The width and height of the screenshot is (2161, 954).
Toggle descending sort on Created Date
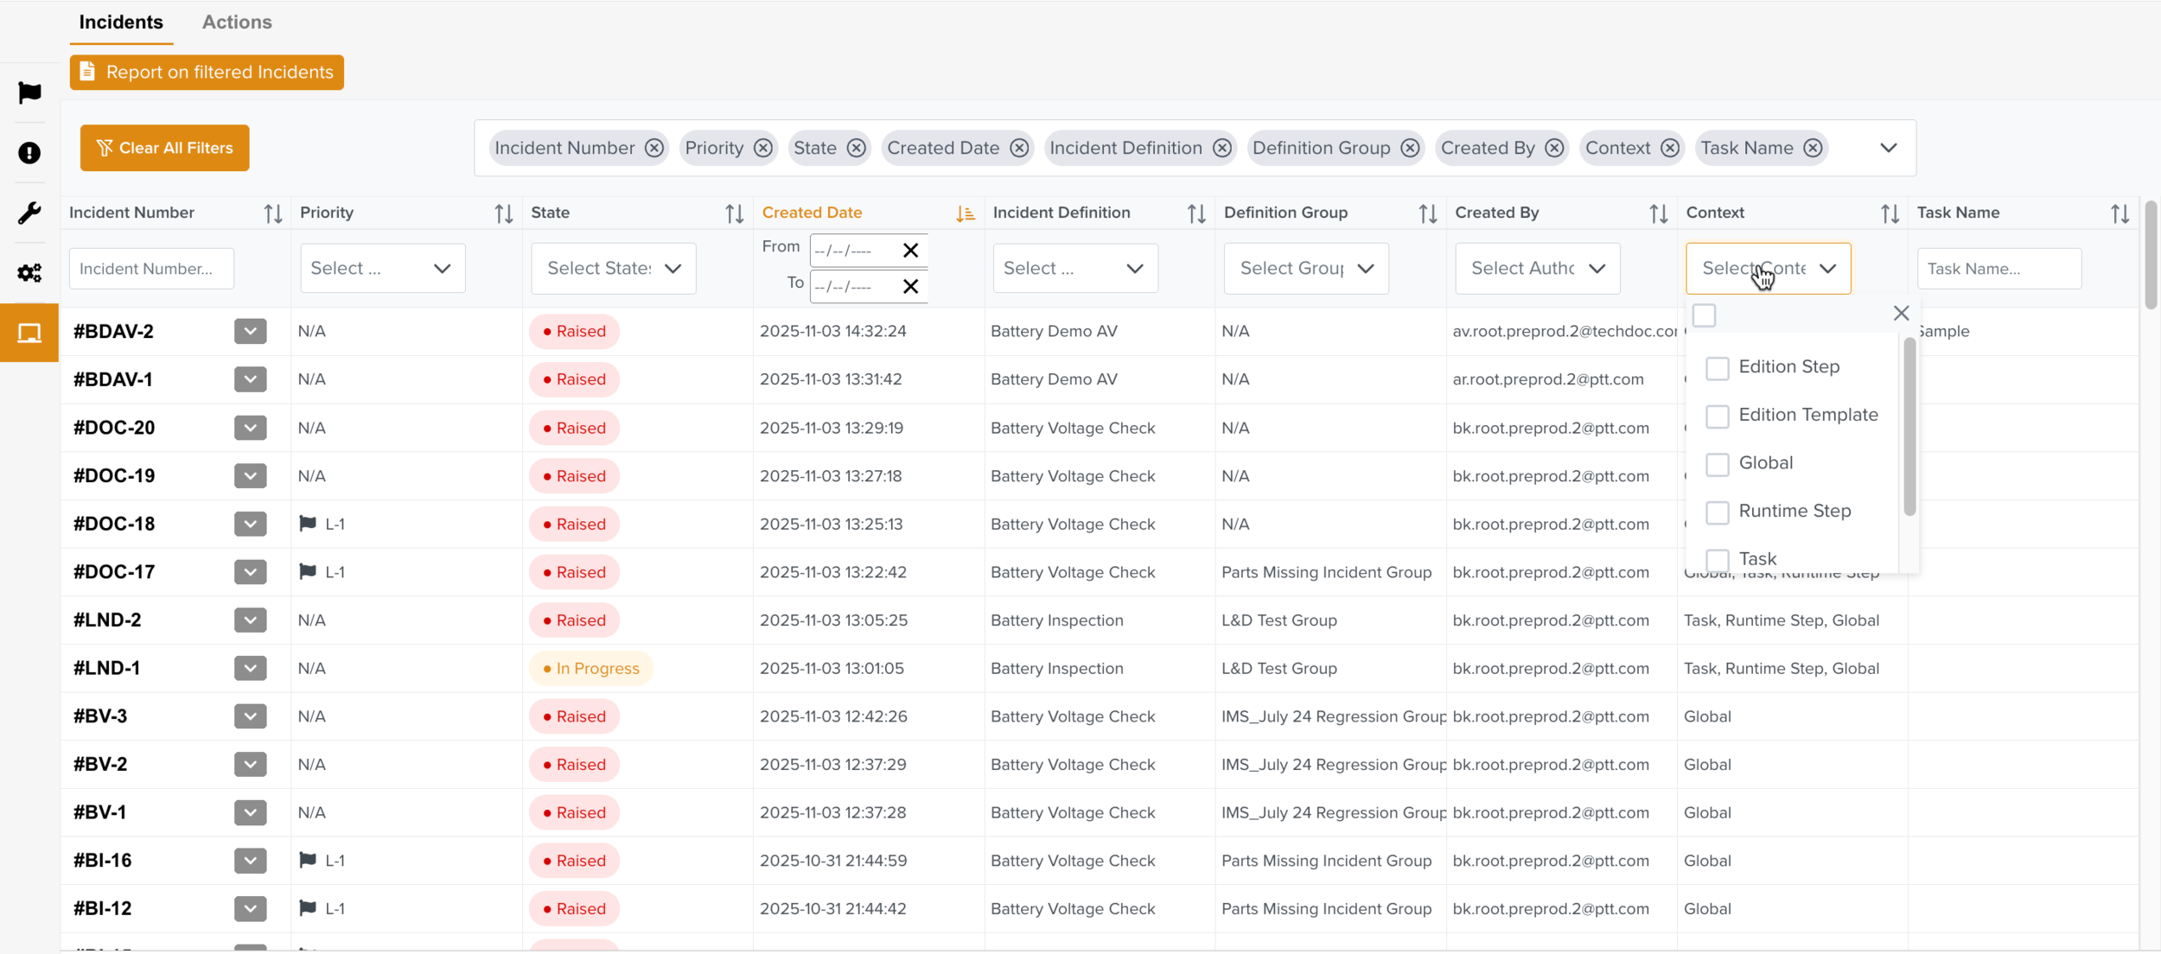[x=965, y=213]
